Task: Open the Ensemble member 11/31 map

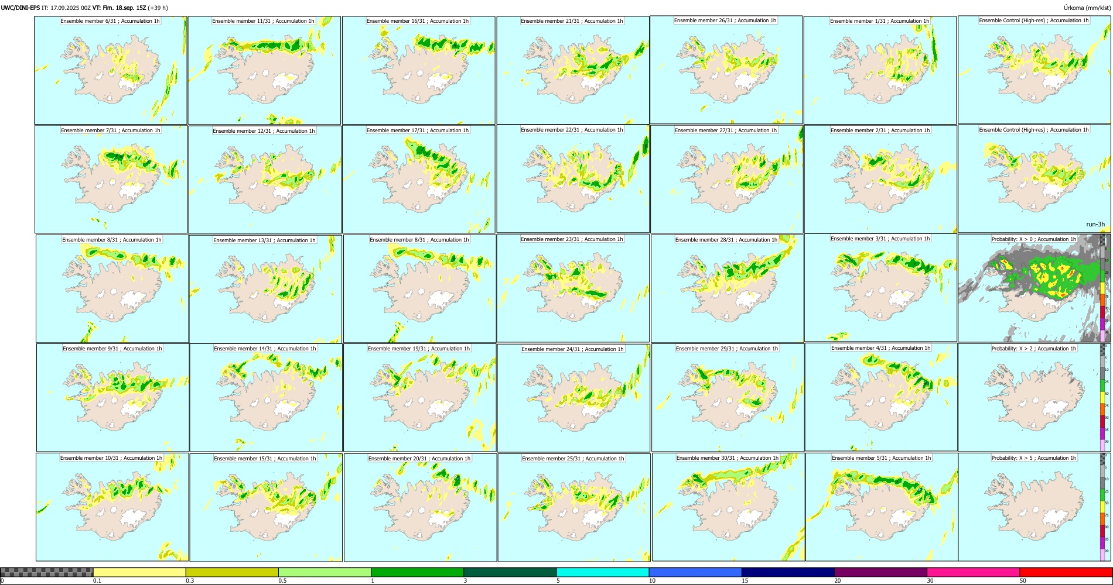Action: pyautogui.click(x=264, y=70)
